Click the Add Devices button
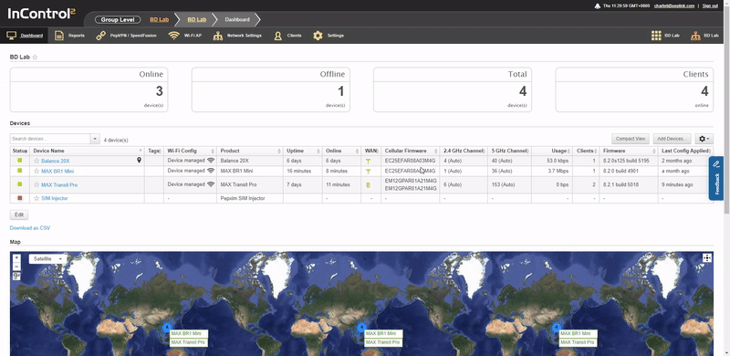 (672, 139)
